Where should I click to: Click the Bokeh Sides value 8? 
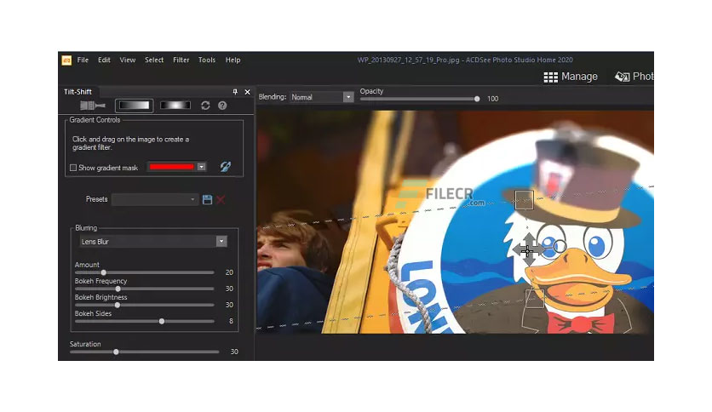coord(231,321)
